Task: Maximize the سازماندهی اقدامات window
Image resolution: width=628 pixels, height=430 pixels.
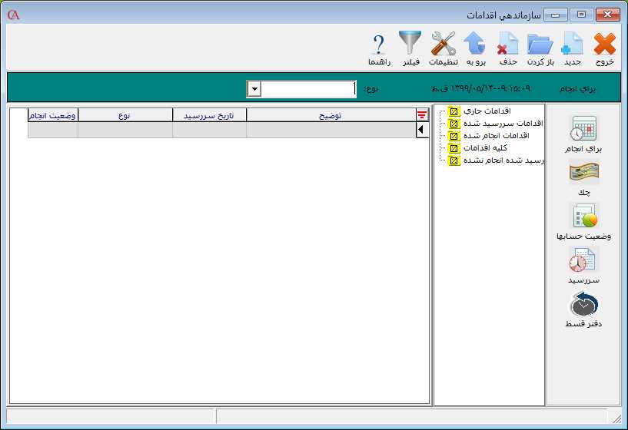Action: (x=582, y=15)
